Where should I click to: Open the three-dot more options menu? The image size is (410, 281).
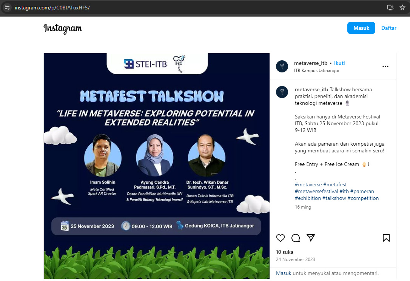pos(385,66)
